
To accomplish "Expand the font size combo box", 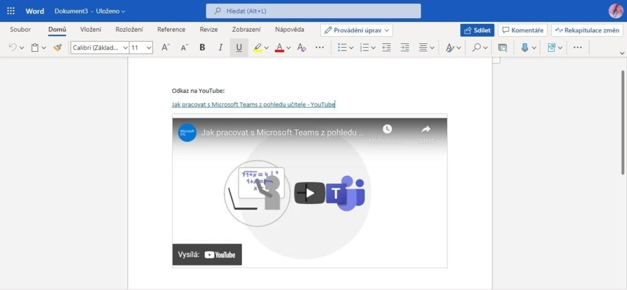I will [149, 48].
